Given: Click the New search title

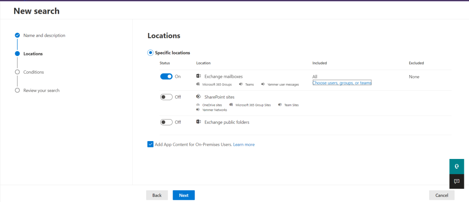Looking at the screenshot, I should click(x=37, y=11).
